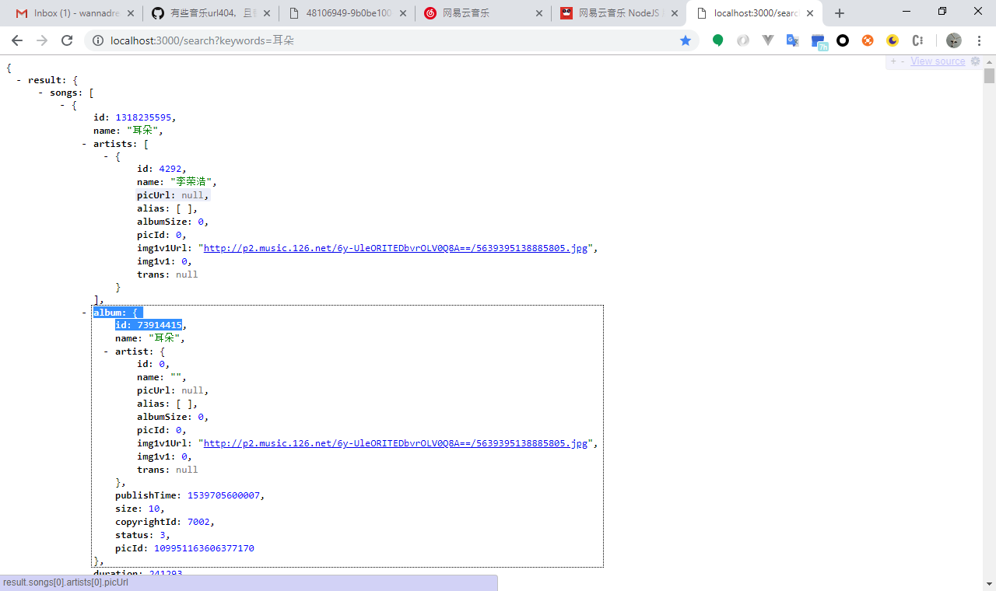Viewport: 996px width, 591px height.
Task: Bookmark the page using the star icon
Action: tap(686, 40)
